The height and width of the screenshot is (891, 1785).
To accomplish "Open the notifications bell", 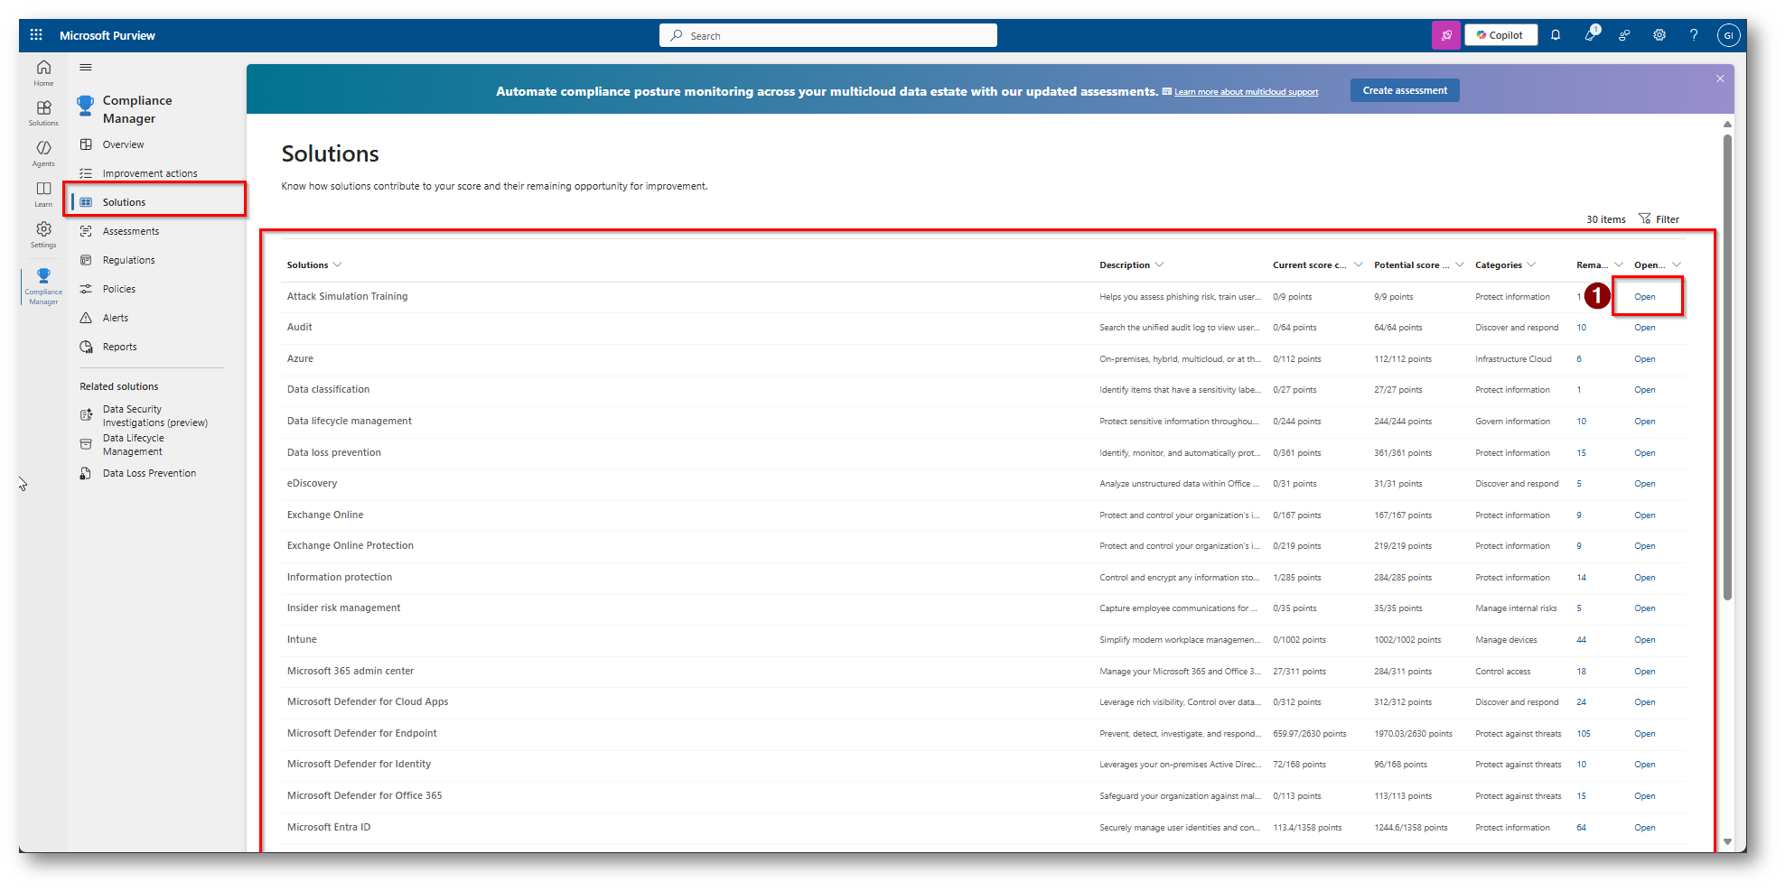I will coord(1556,35).
